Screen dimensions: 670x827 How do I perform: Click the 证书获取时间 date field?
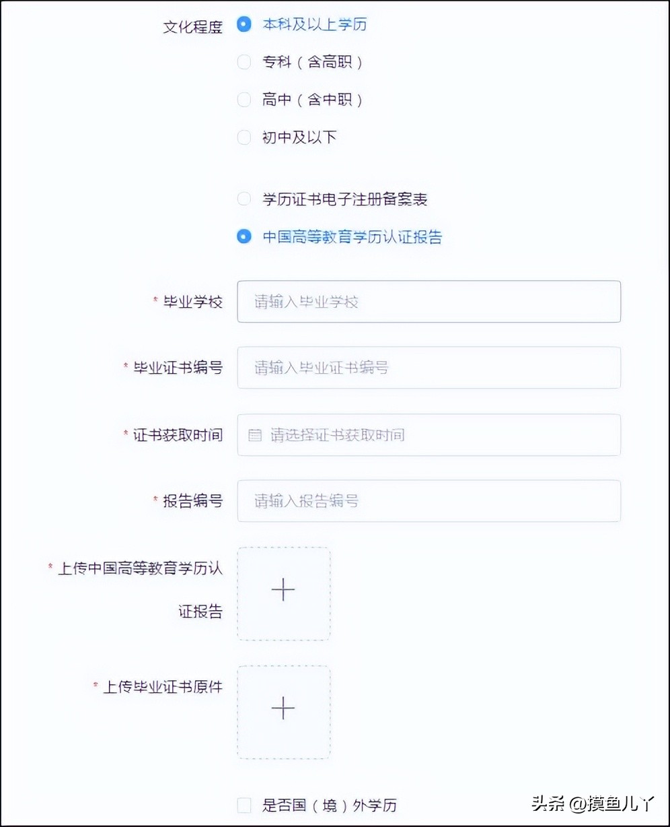(429, 435)
